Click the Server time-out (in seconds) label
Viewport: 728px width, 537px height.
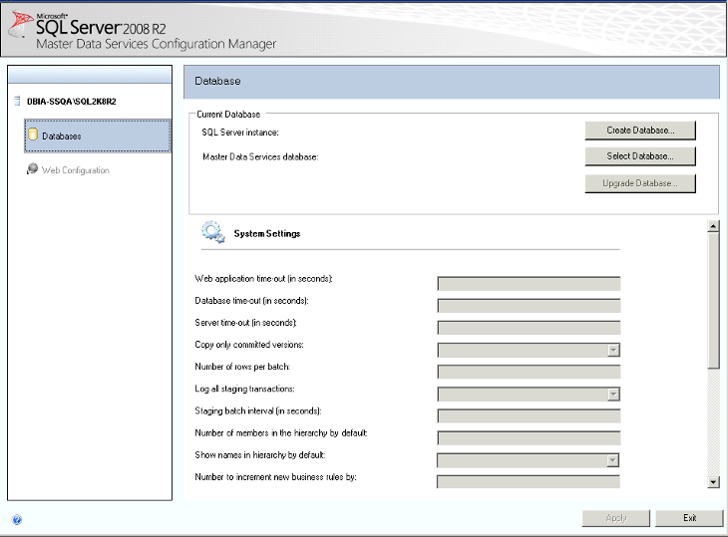pyautogui.click(x=245, y=323)
